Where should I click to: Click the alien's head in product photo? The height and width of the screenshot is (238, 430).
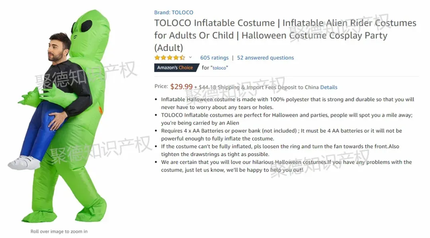[x=90, y=30]
